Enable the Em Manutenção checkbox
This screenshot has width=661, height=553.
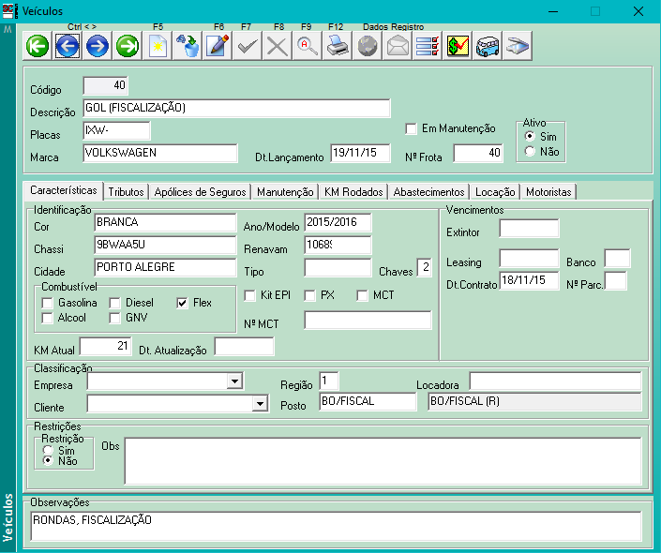click(x=411, y=128)
